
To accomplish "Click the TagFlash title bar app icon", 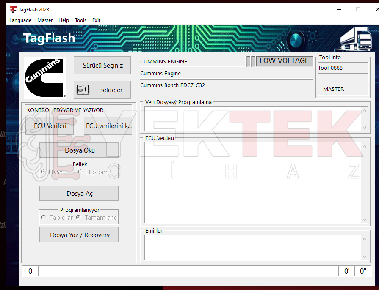I will [13, 9].
